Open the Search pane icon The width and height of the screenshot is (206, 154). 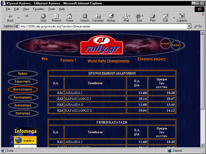click(x=85, y=16)
